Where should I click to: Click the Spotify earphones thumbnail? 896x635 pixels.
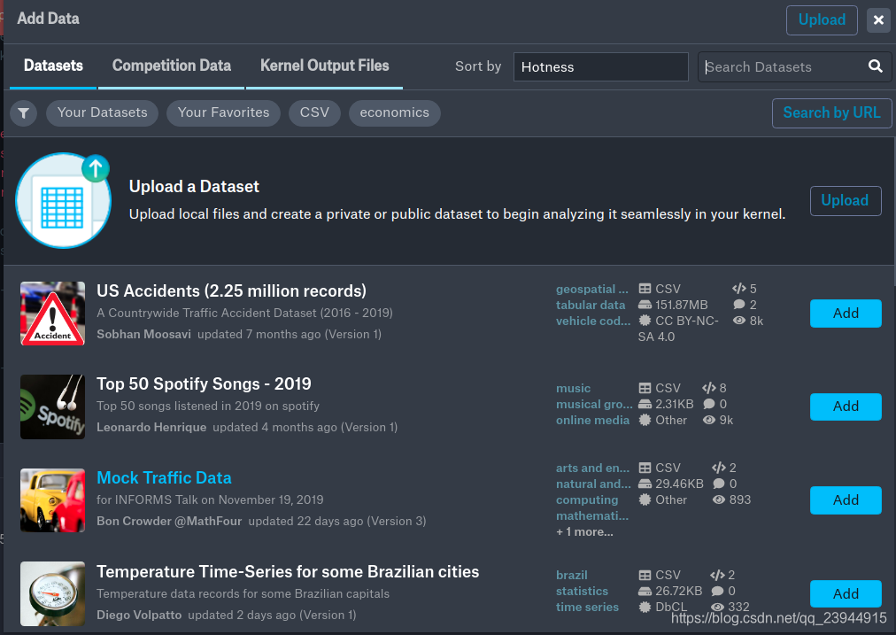coord(52,407)
